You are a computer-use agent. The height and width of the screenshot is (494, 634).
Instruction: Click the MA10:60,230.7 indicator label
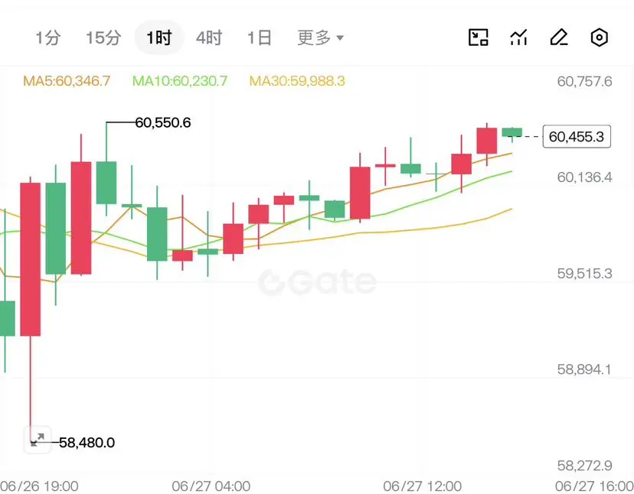tap(180, 81)
